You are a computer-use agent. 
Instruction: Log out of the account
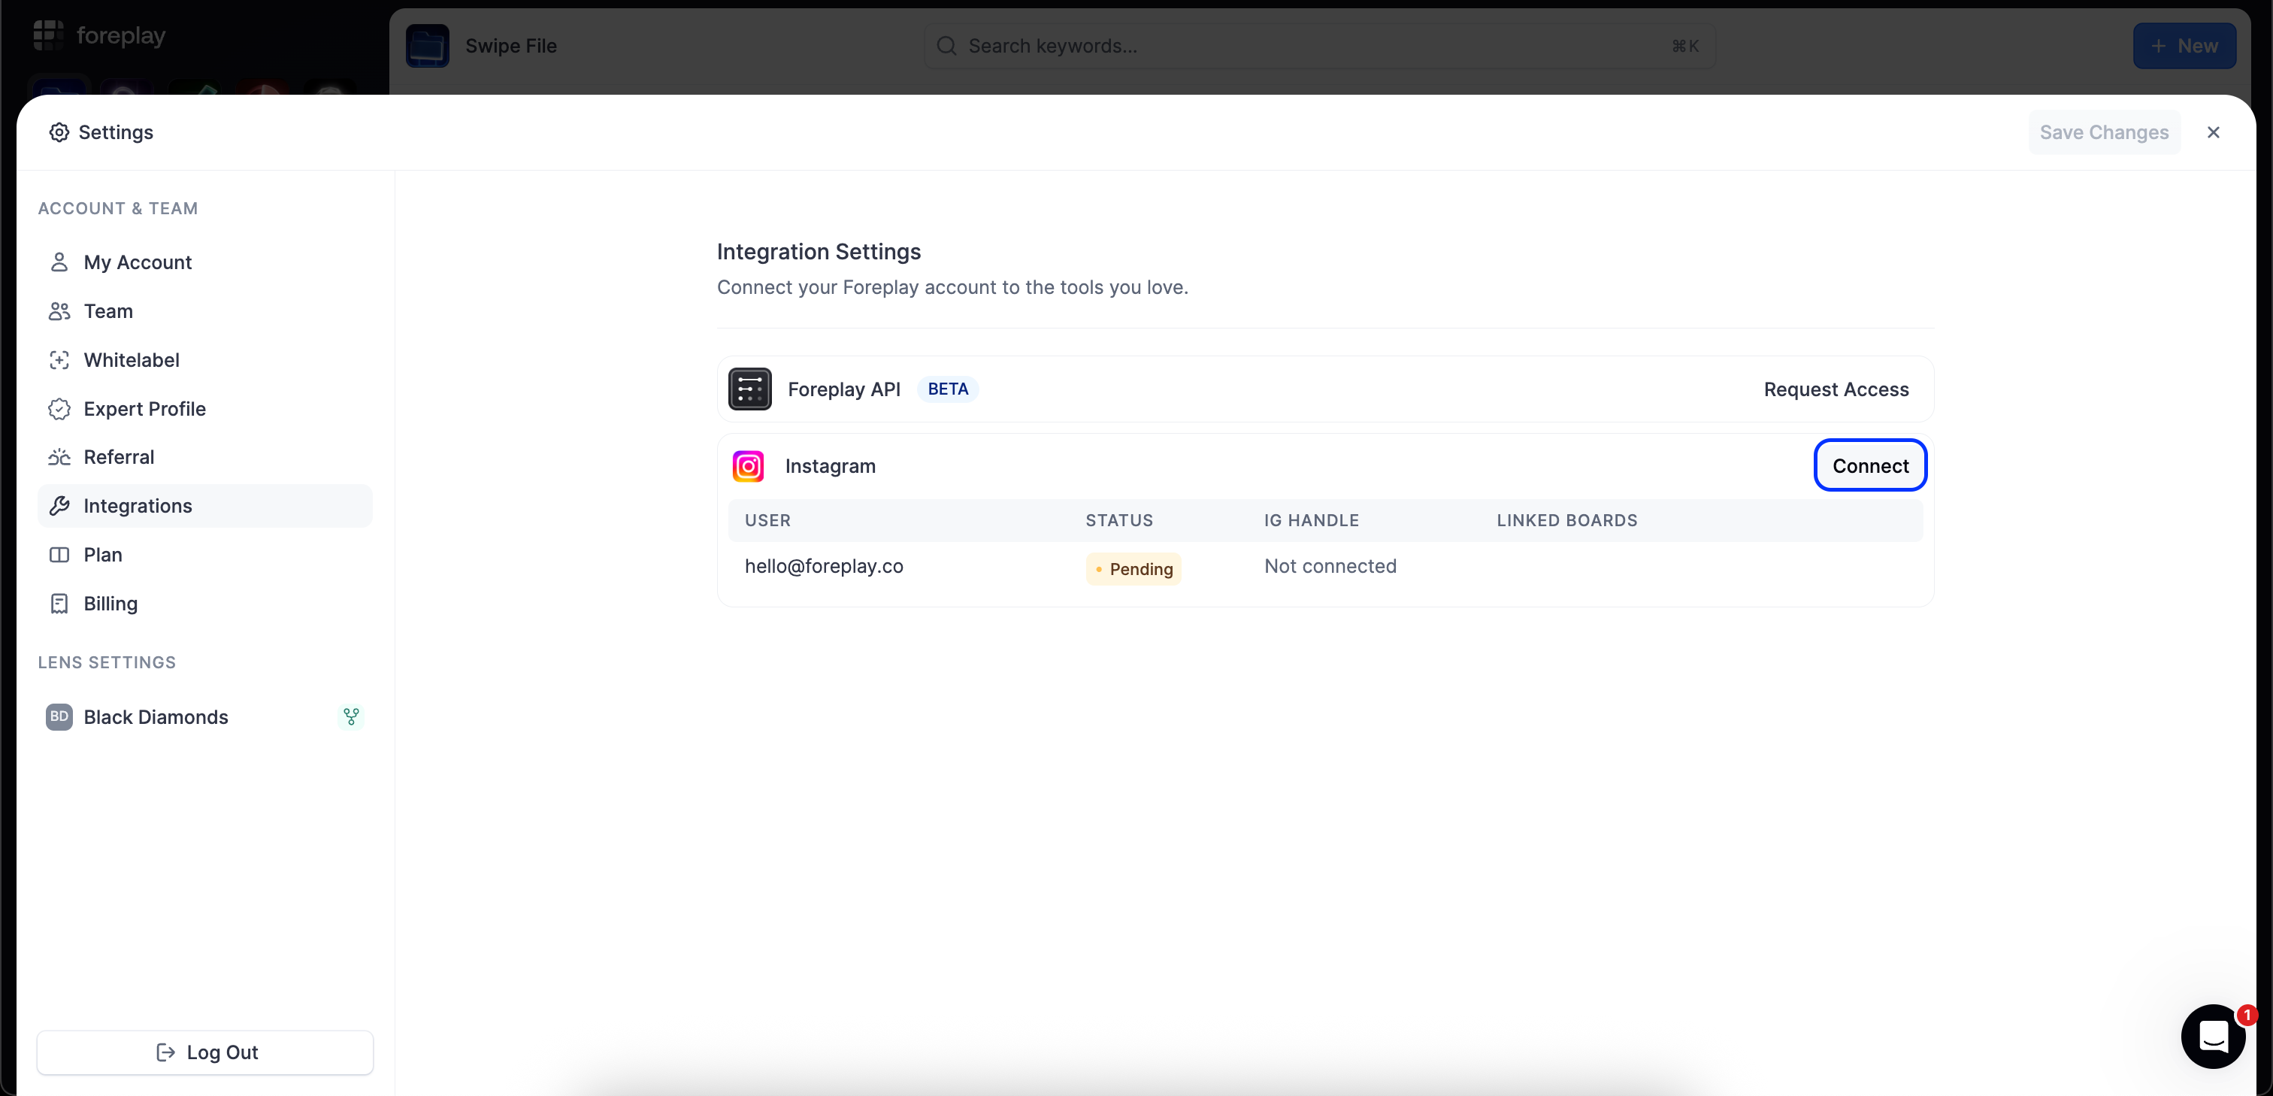click(x=204, y=1052)
